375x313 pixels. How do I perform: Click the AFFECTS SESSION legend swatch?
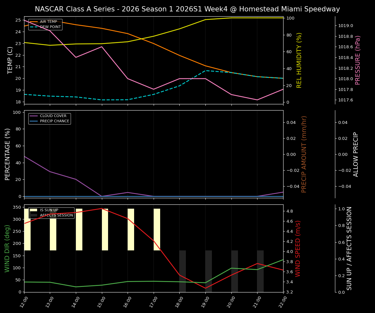coord(34,215)
